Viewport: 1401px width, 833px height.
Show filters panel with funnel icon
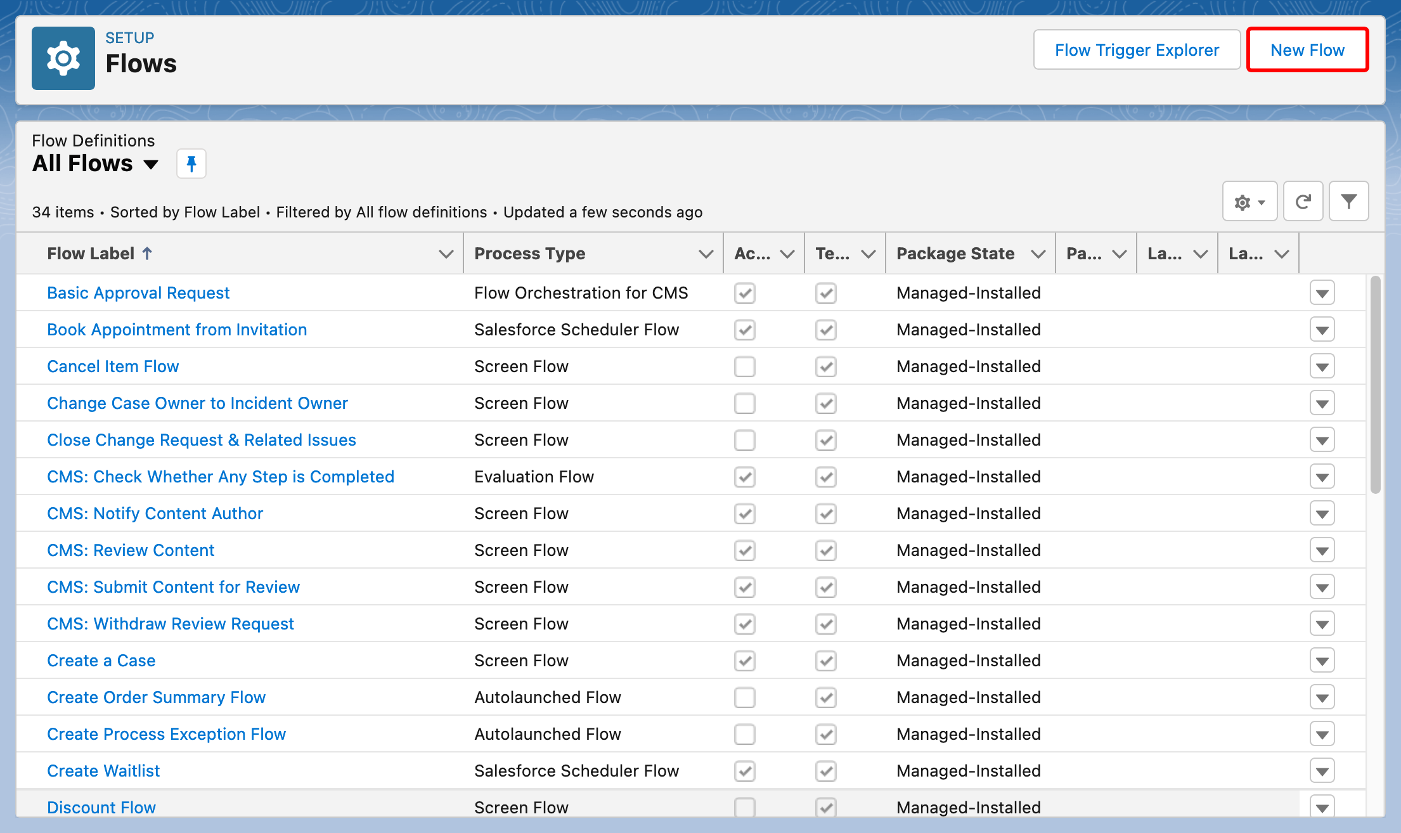(1348, 202)
